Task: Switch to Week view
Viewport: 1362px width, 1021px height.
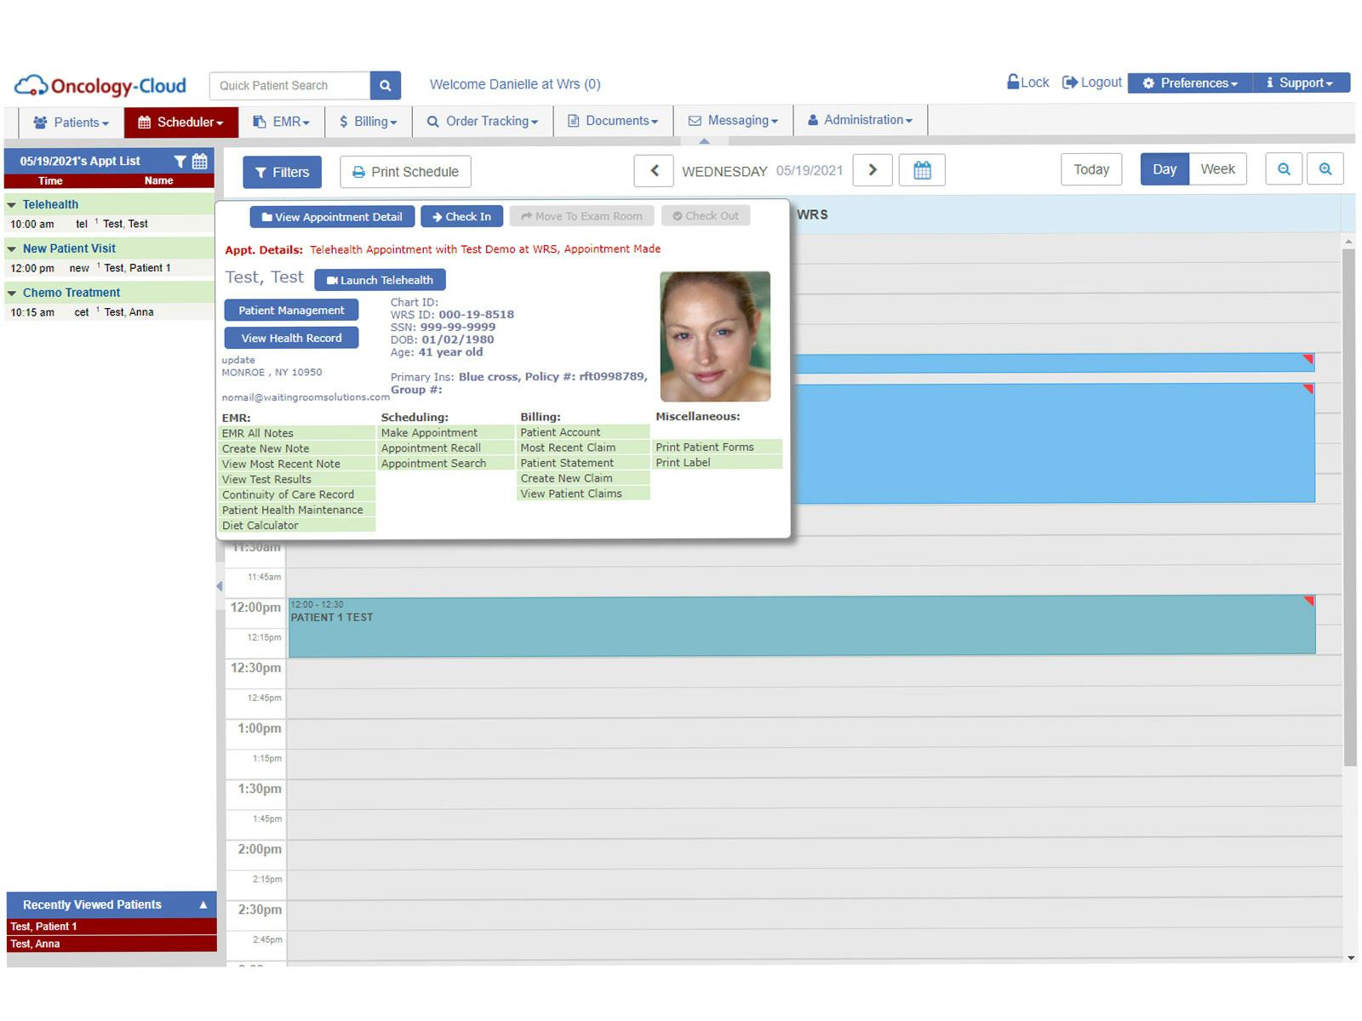Action: point(1217,168)
